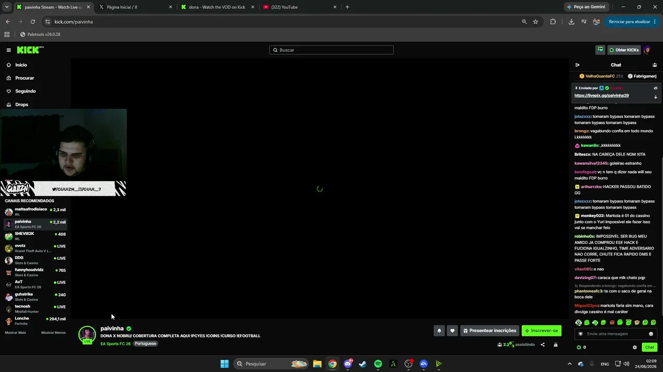Toggle the notification bell for paivinha
This screenshot has height=372, width=663.
click(x=439, y=331)
